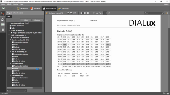
Task: Collapse Calzada 2 (M4) node
Action: pos(10,64)
